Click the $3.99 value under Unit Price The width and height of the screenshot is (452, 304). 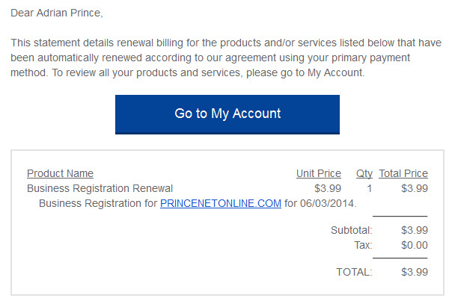328,188
